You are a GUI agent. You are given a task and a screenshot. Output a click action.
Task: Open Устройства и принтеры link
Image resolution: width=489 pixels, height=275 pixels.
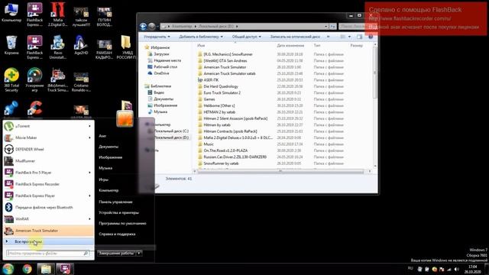point(119,212)
